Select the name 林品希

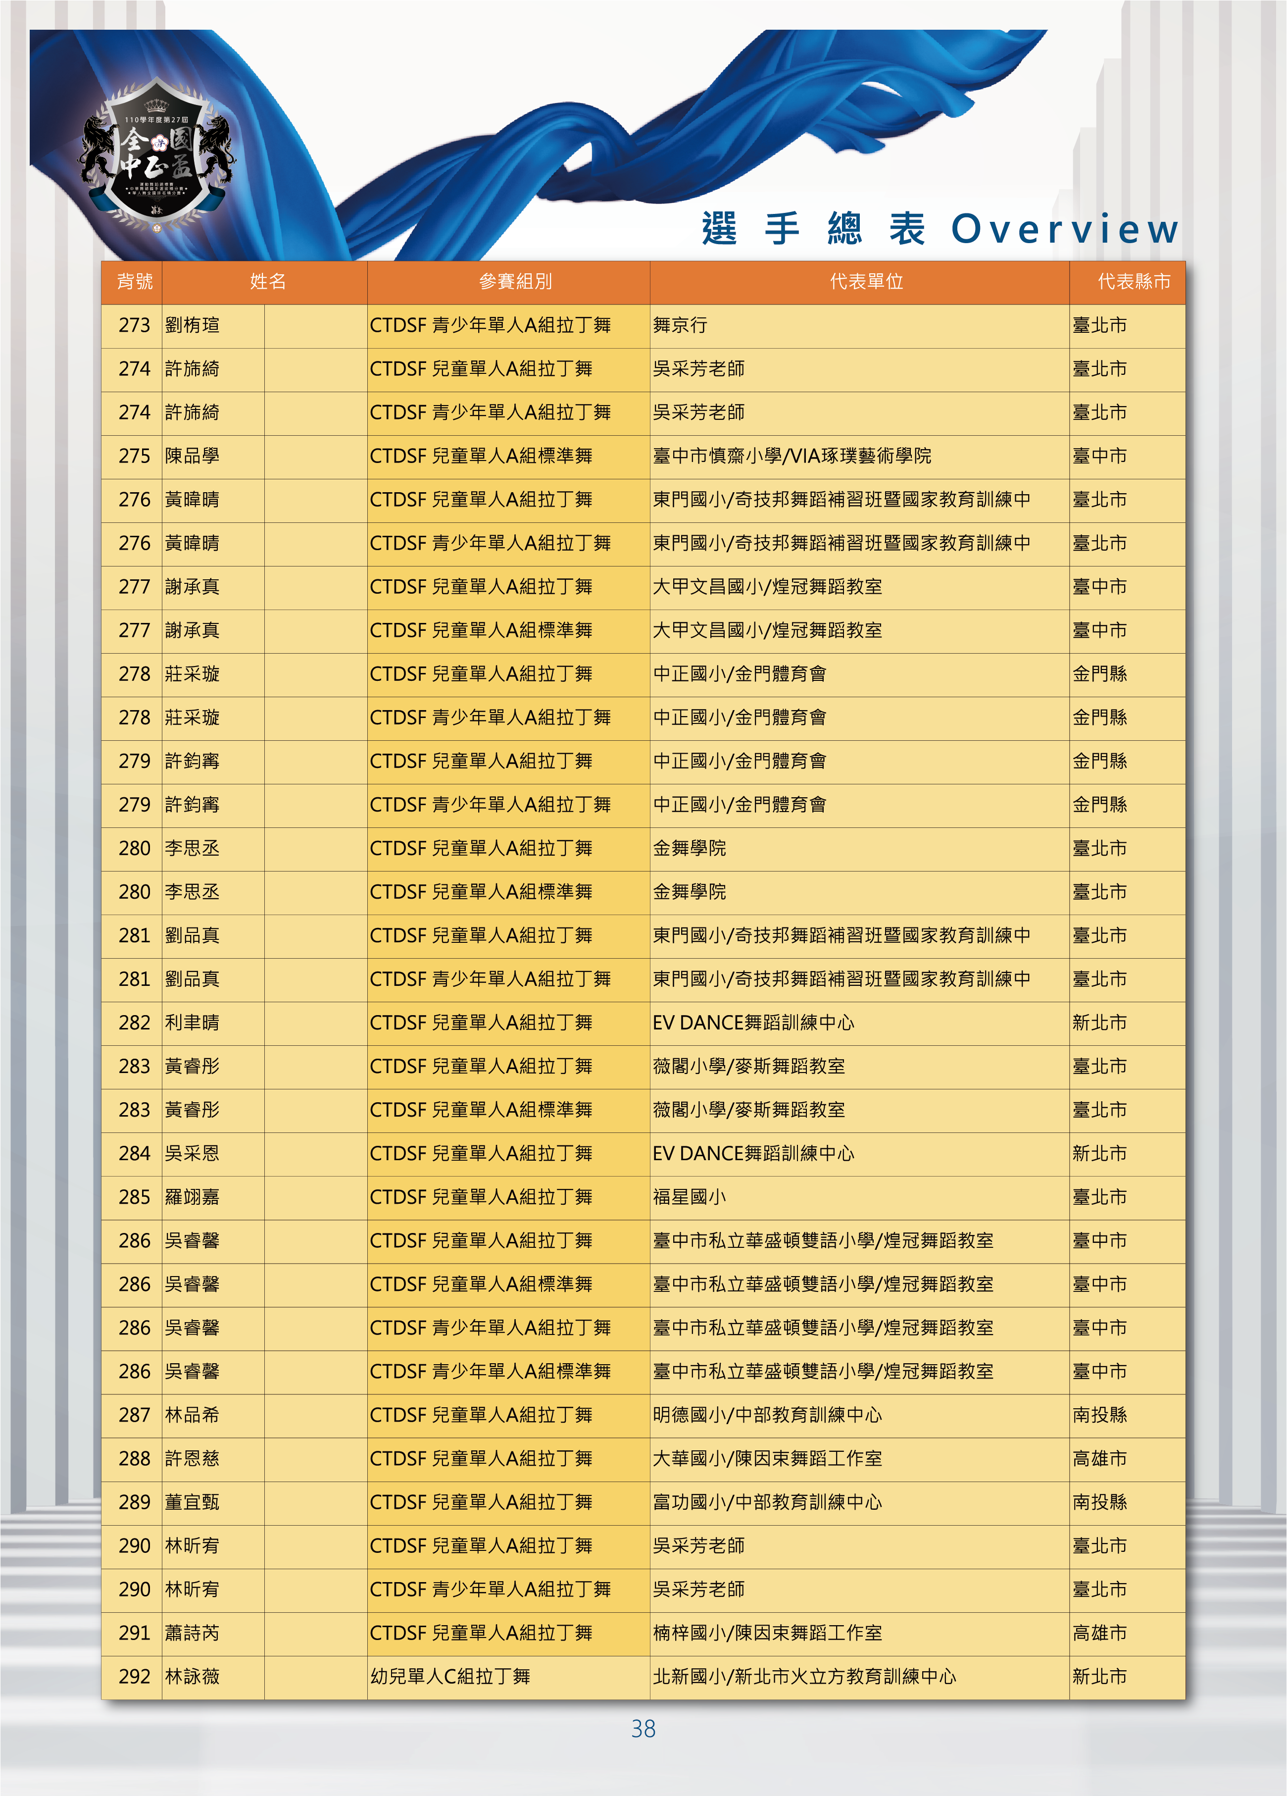[193, 1415]
